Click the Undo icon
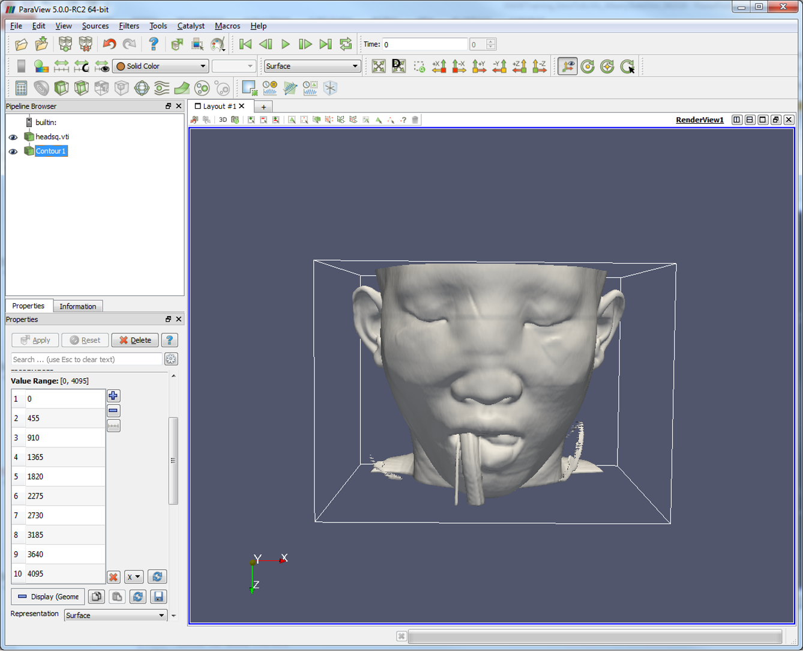The width and height of the screenshot is (803, 651). (109, 44)
